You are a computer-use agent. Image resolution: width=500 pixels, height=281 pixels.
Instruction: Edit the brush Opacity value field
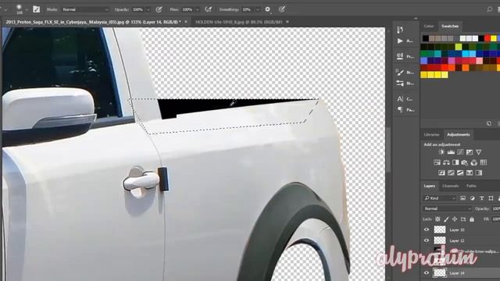coord(138,9)
